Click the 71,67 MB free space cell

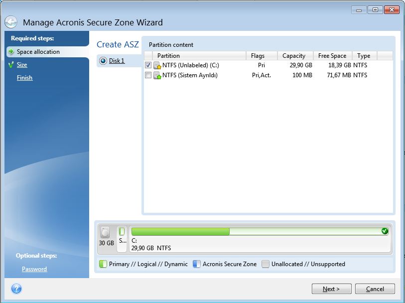pos(339,75)
